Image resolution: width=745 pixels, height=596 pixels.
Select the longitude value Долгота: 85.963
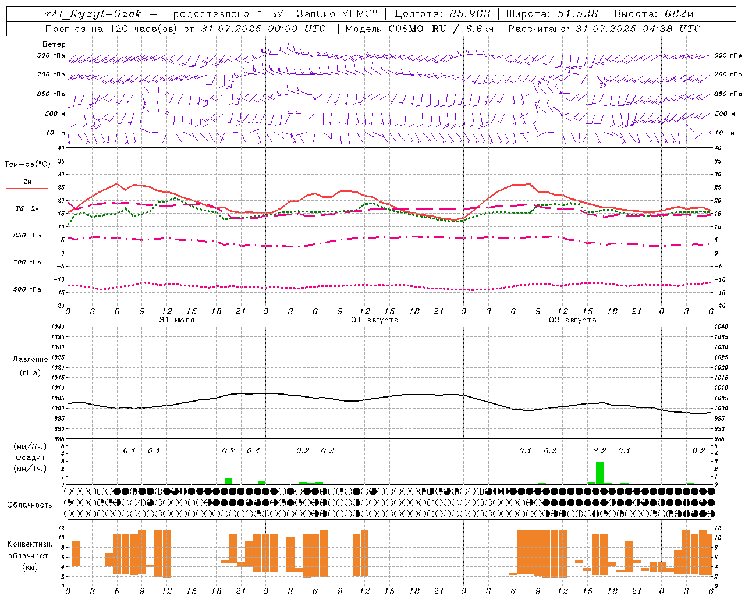coord(442,15)
